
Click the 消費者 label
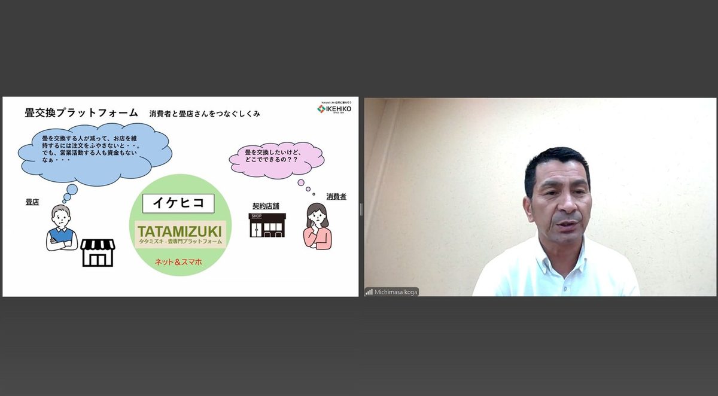pos(336,196)
